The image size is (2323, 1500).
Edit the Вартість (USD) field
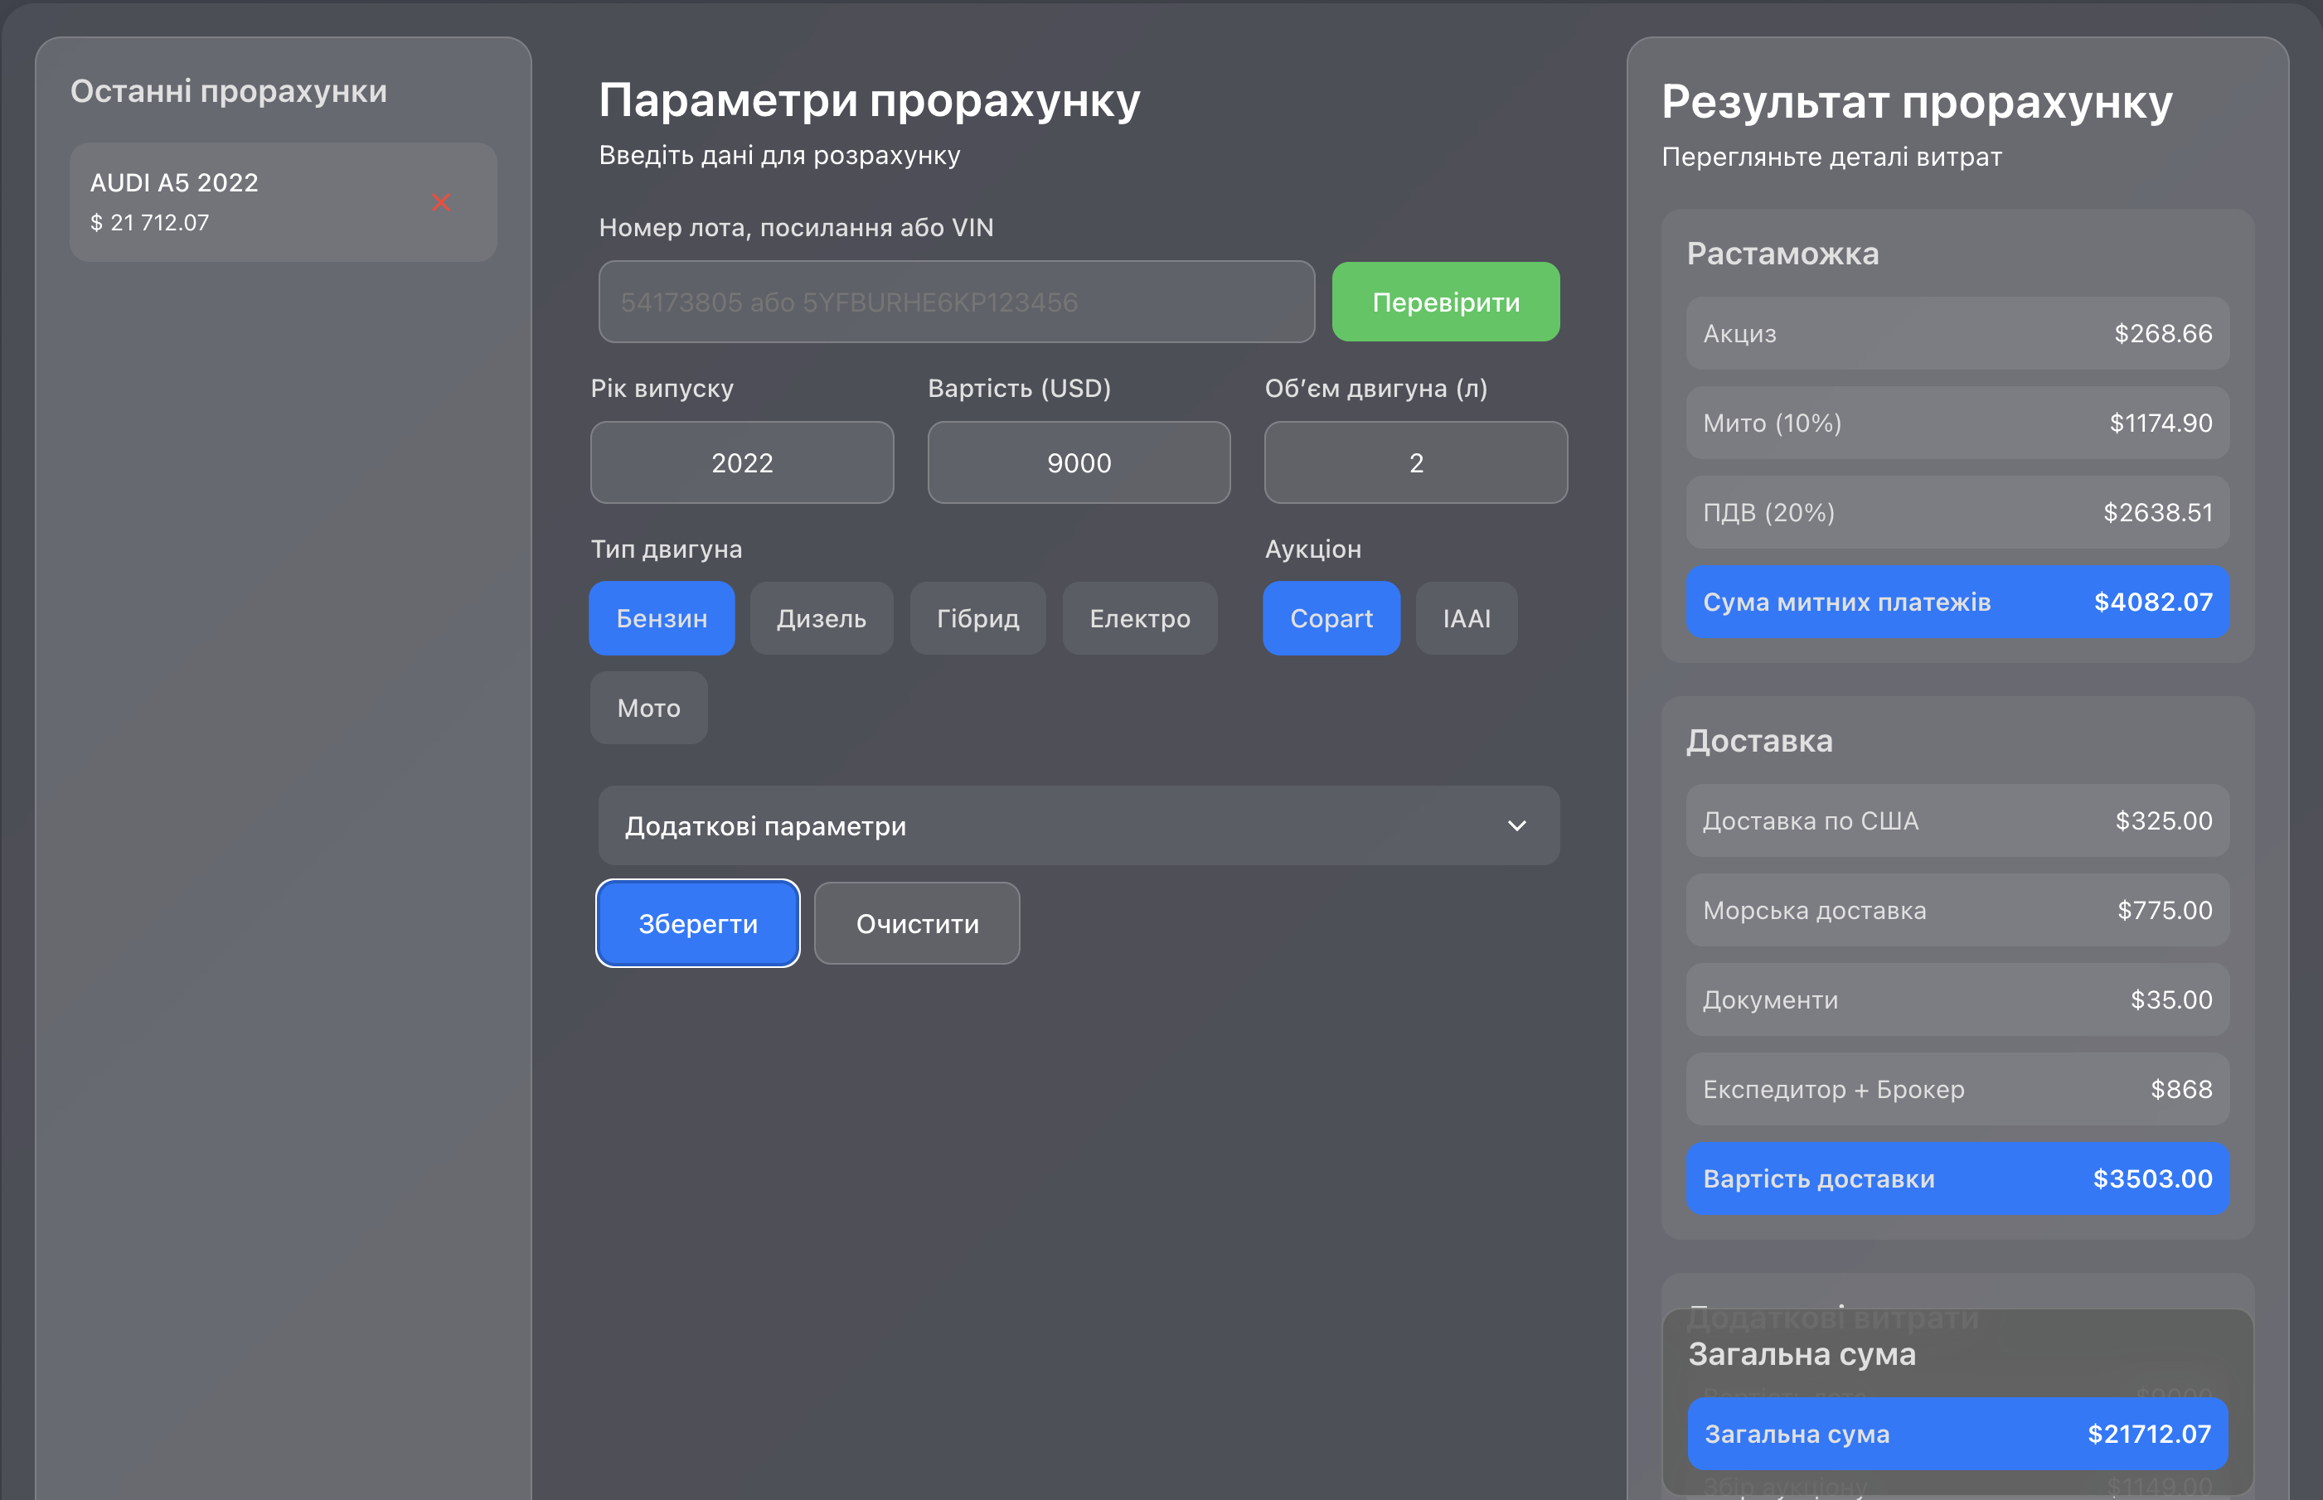1078,462
